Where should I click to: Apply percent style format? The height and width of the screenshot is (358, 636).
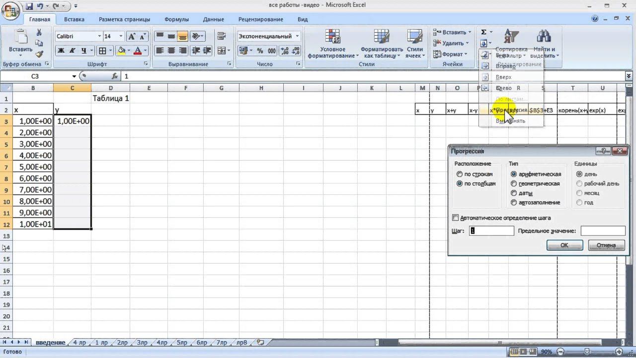pyautogui.click(x=260, y=51)
